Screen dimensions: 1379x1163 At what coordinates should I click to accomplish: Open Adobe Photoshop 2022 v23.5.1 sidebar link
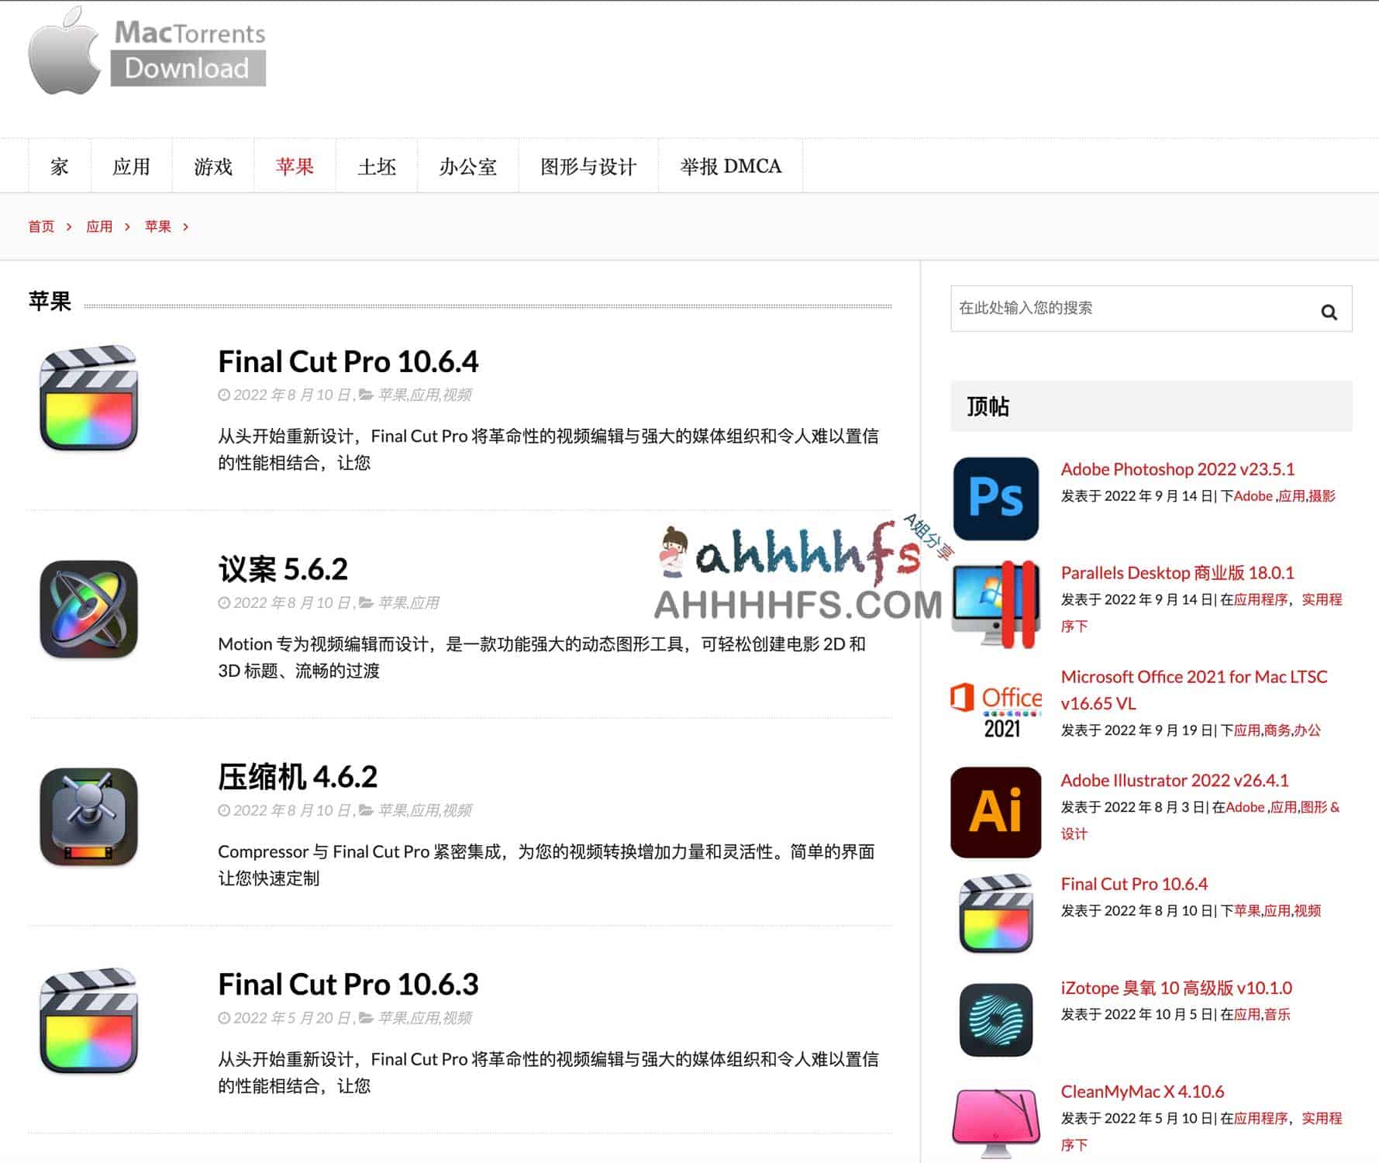tap(1177, 469)
